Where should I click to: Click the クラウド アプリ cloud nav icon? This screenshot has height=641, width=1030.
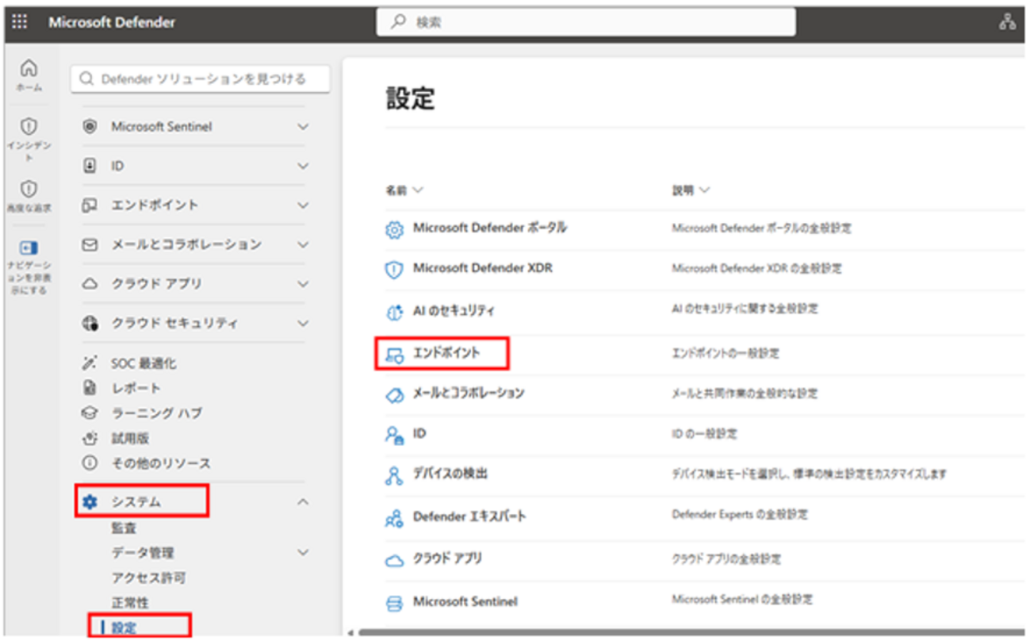[x=90, y=284]
